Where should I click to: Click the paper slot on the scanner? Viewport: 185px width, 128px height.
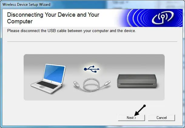point(137,84)
